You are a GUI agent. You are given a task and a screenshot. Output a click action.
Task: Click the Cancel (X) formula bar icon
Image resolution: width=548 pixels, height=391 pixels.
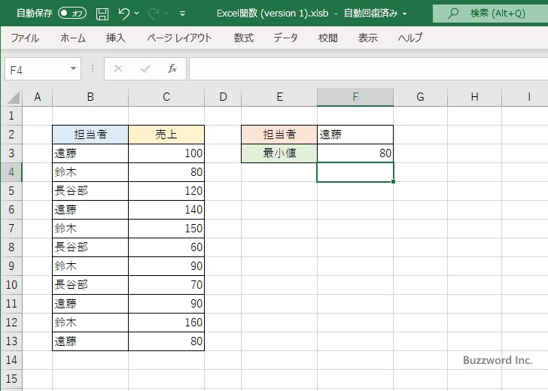(118, 68)
